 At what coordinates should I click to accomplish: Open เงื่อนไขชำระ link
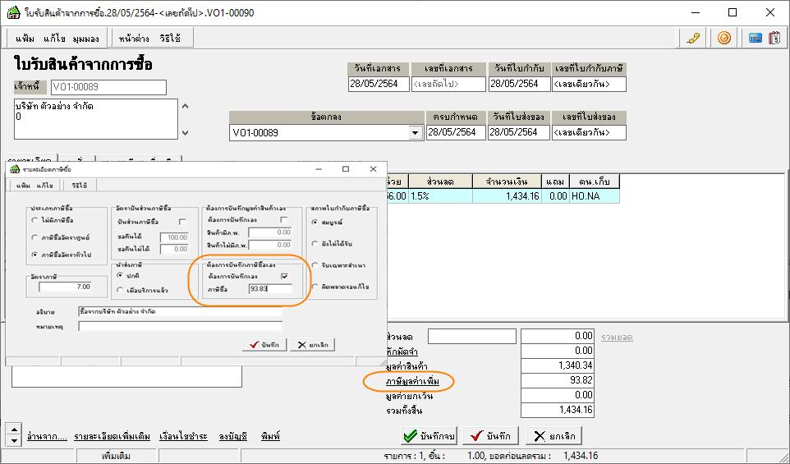[x=183, y=436]
